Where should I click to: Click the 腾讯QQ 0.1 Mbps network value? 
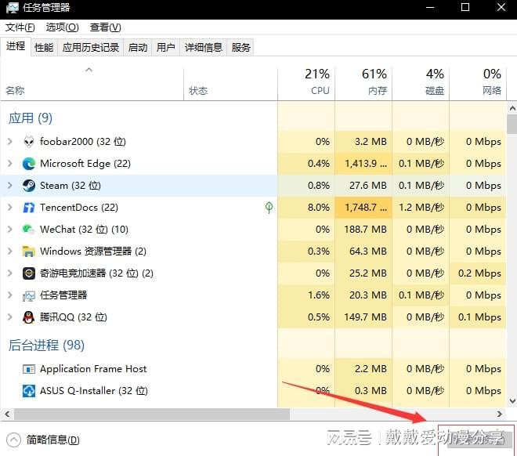coord(479,317)
